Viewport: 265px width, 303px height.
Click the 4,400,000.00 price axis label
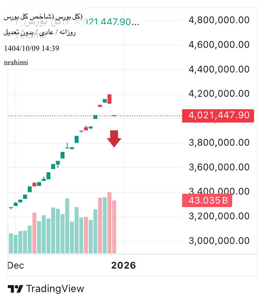[219, 69]
